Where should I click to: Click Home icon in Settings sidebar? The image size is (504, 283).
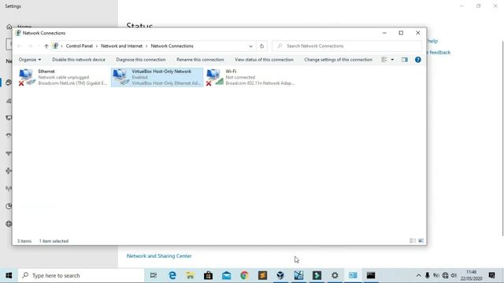coord(9,27)
